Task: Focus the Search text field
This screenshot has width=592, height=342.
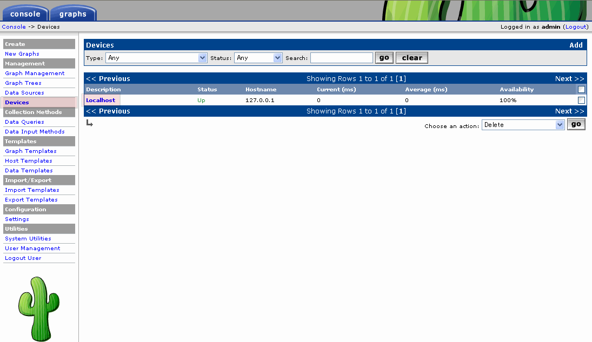Action: click(341, 58)
